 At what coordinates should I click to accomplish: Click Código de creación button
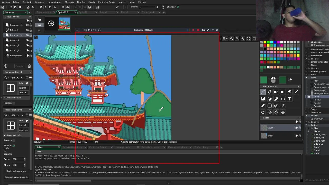tap(16, 171)
